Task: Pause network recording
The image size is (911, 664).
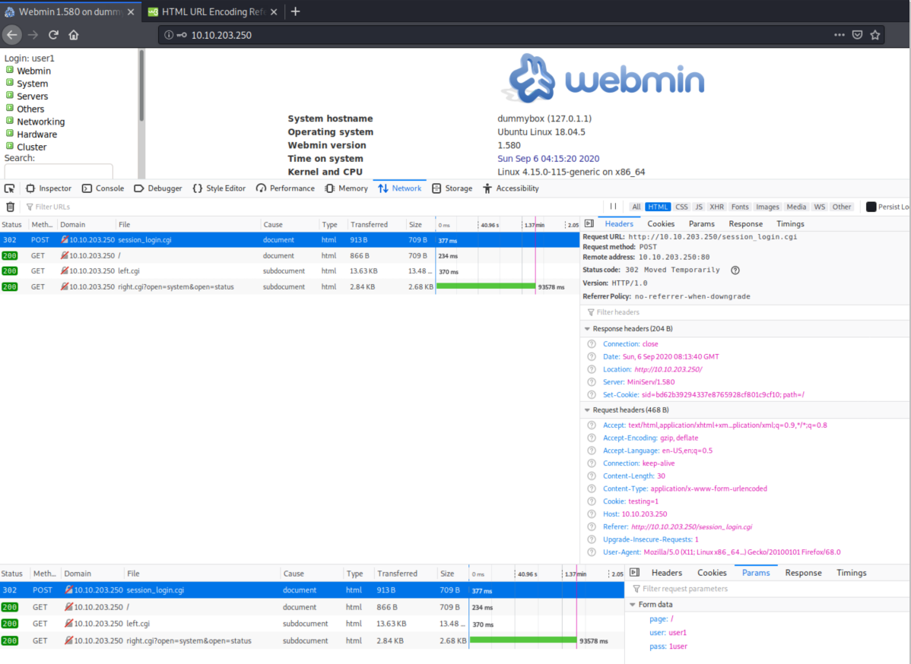Action: (x=613, y=207)
